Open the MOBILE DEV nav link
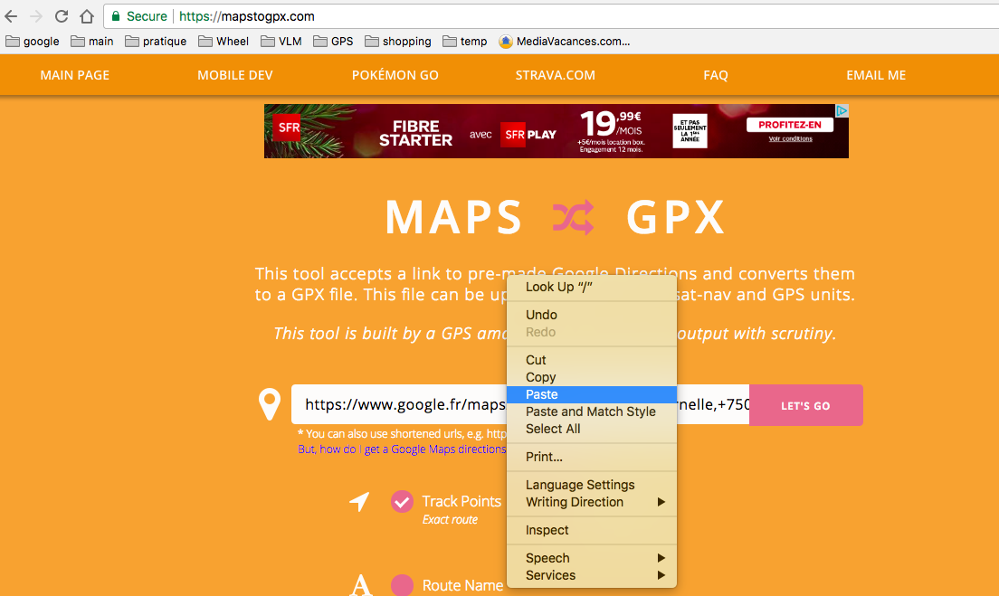This screenshot has width=999, height=596. pyautogui.click(x=235, y=75)
